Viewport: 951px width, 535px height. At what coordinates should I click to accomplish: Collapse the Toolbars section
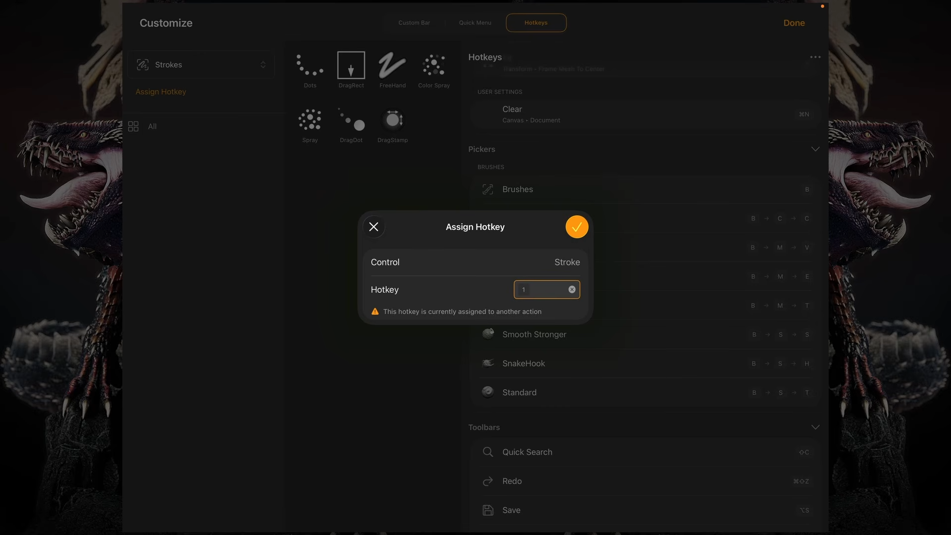815,427
